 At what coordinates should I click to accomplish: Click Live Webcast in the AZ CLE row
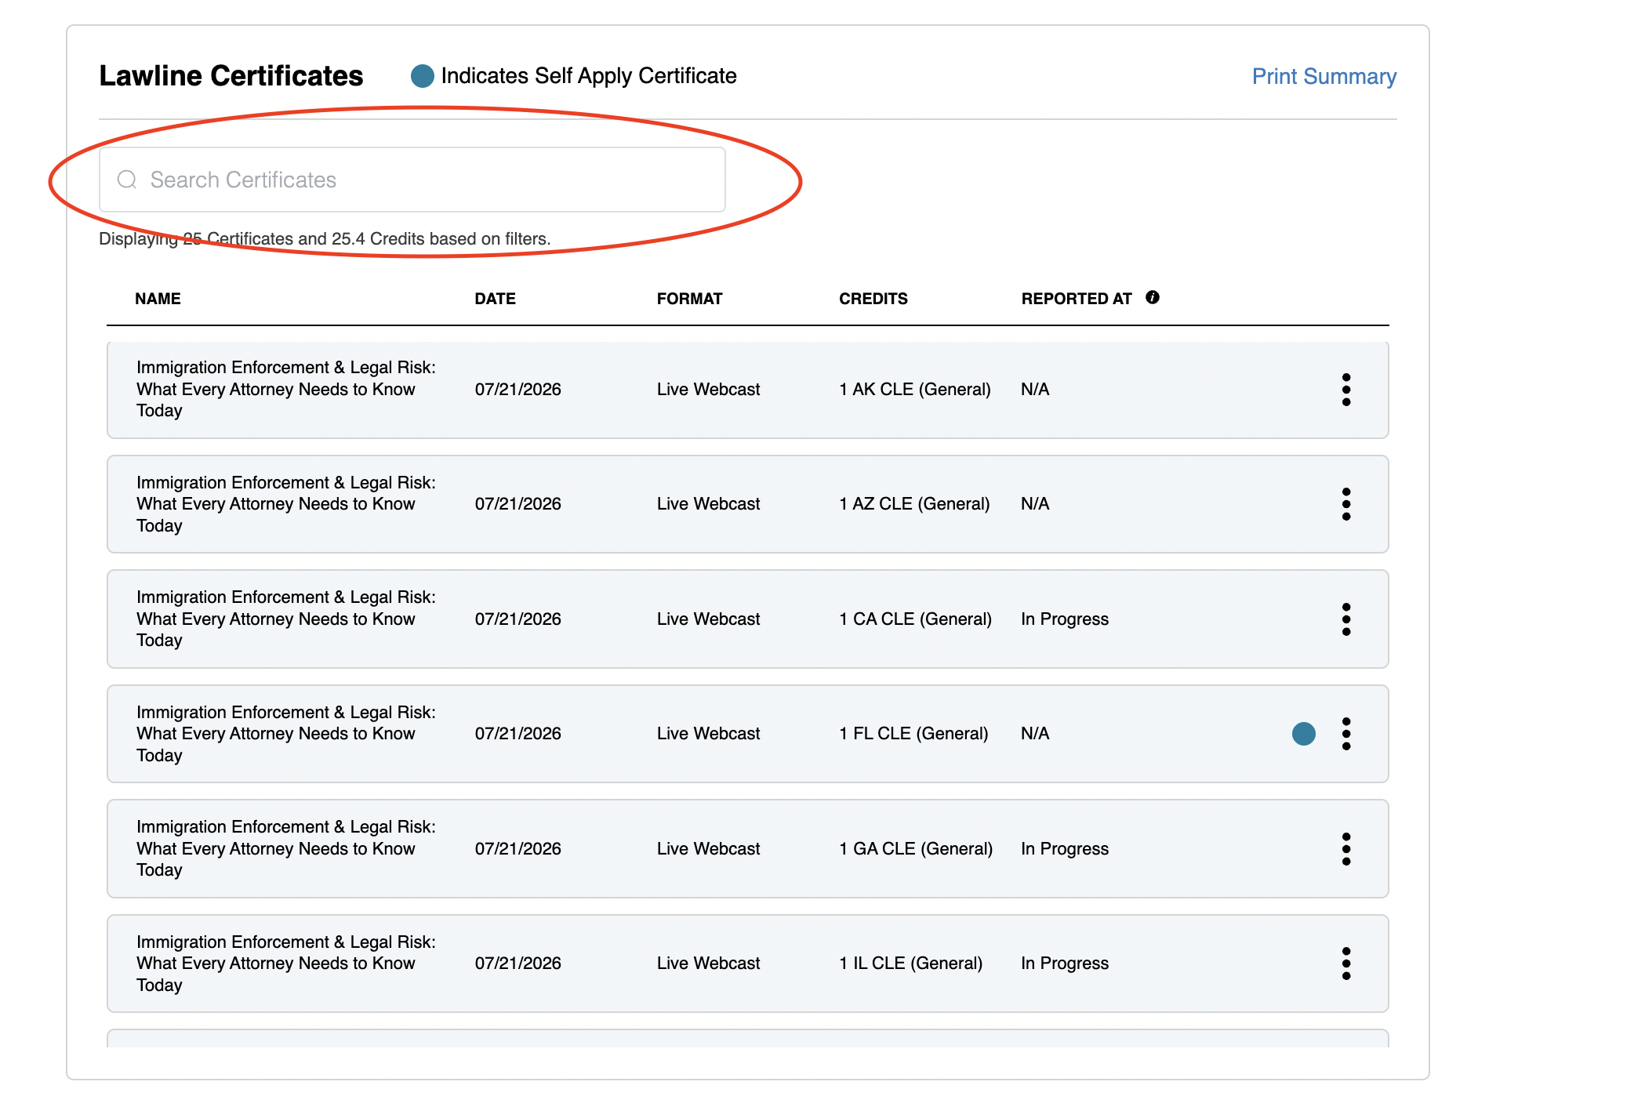pos(708,504)
